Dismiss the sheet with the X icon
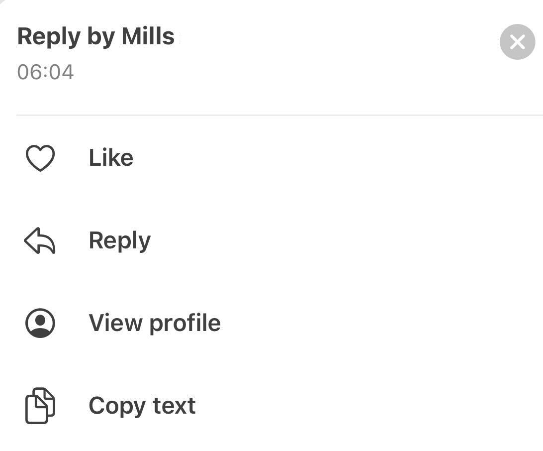 (517, 42)
